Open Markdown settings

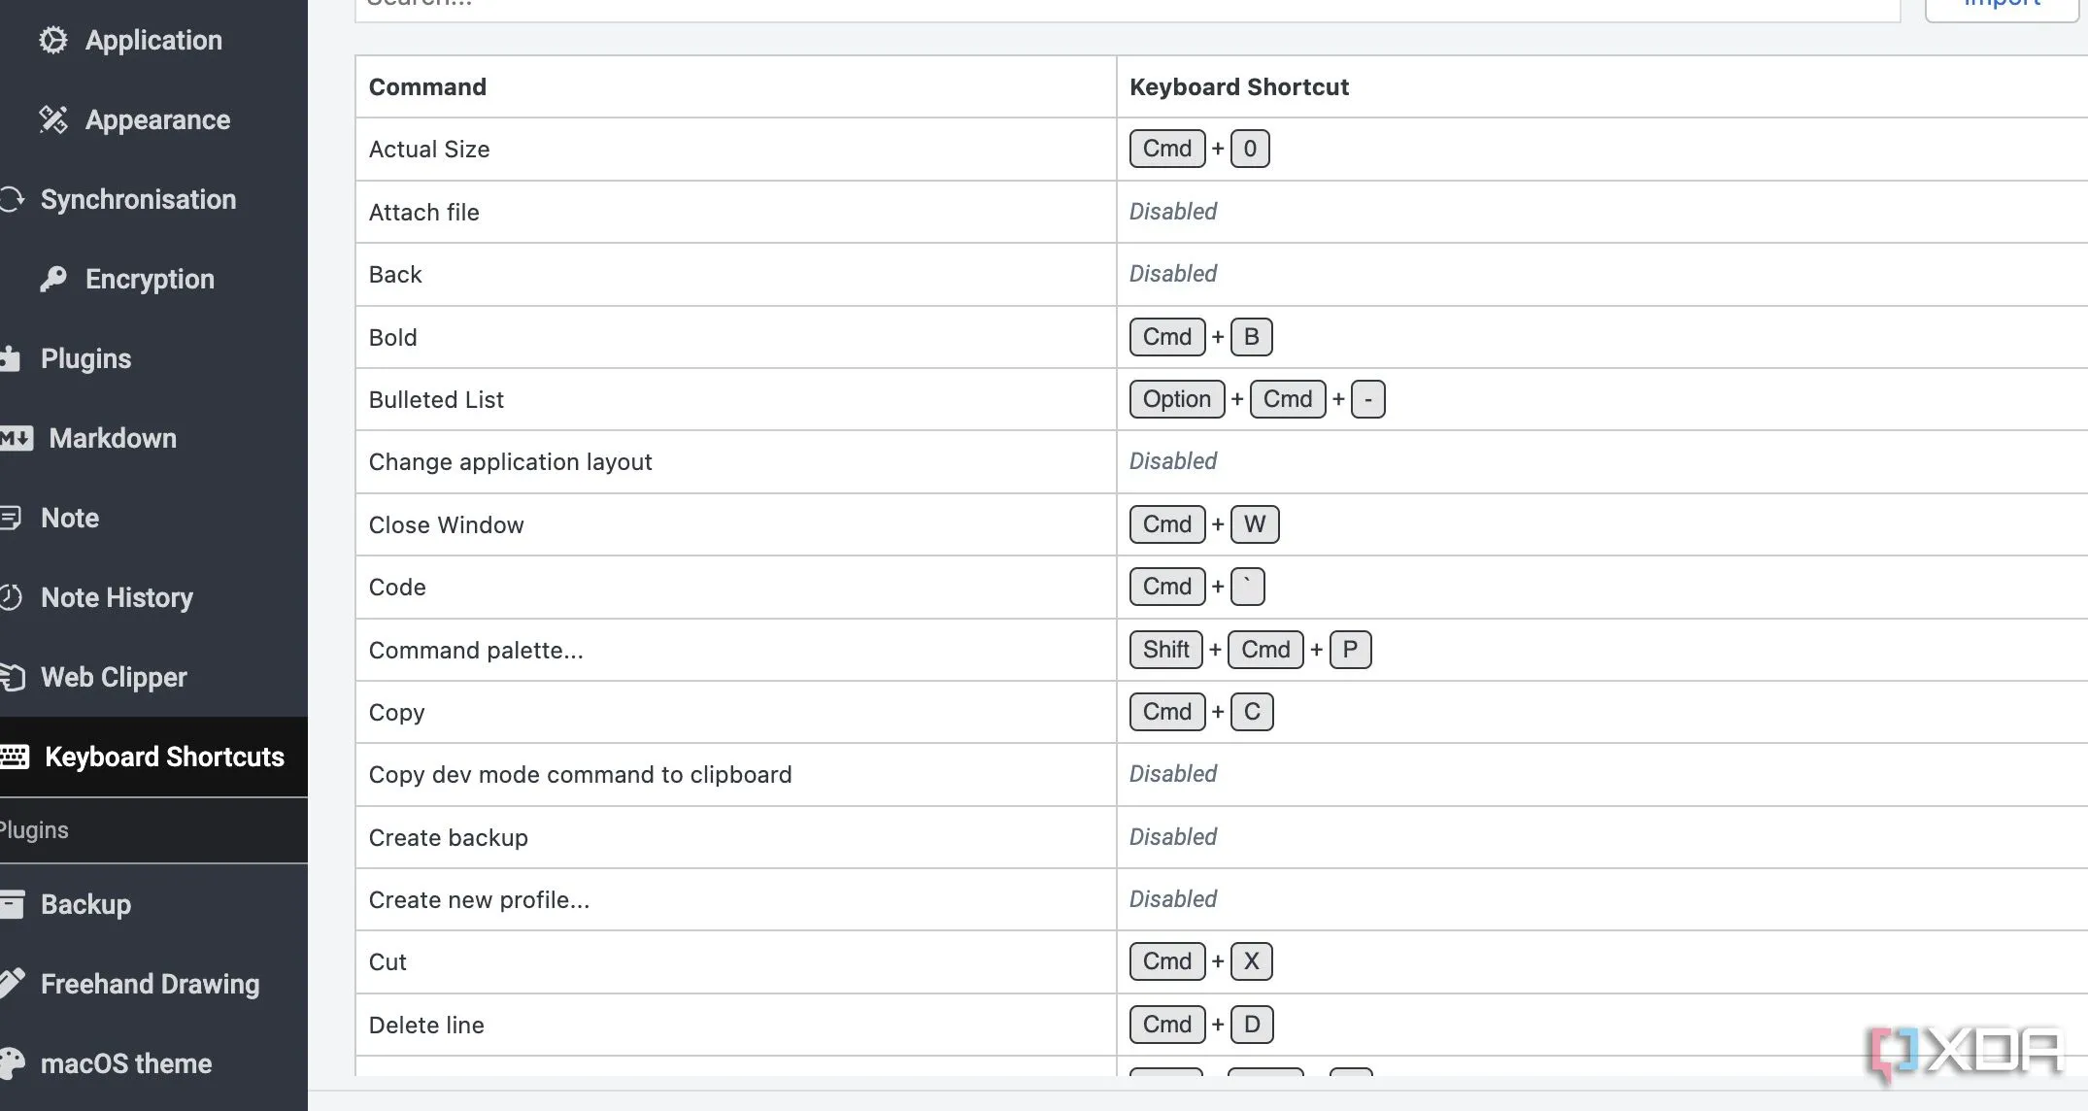click(x=153, y=438)
